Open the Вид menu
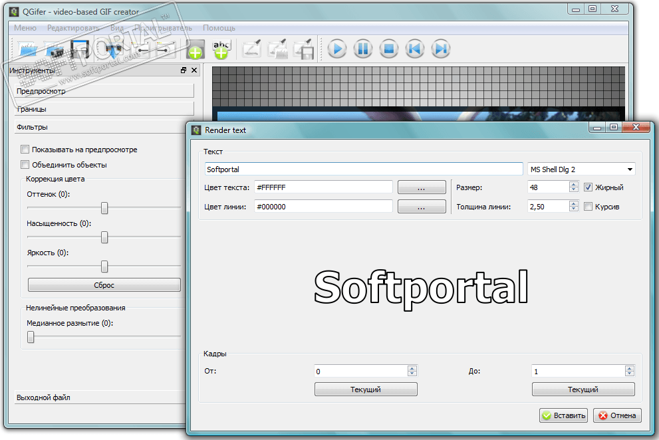 (x=117, y=28)
